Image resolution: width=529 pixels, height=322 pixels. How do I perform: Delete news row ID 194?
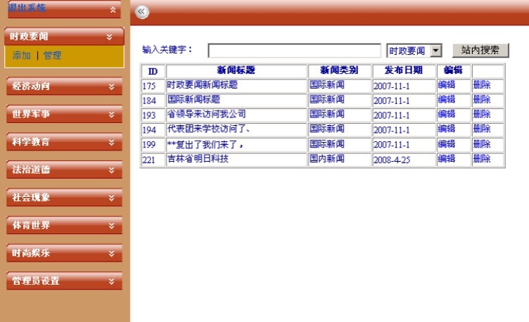click(x=482, y=129)
